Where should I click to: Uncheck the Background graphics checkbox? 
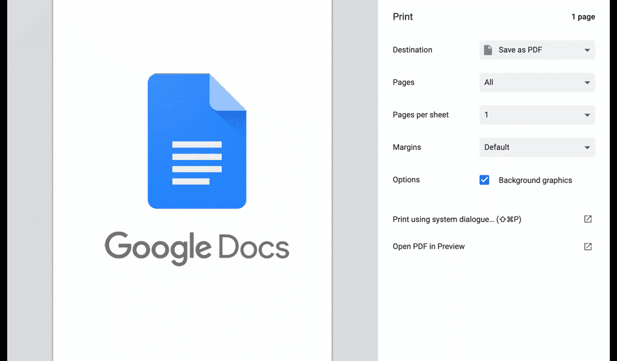tap(484, 180)
